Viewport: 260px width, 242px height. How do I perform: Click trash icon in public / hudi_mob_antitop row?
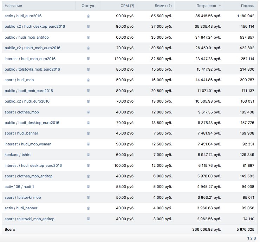point(88,37)
